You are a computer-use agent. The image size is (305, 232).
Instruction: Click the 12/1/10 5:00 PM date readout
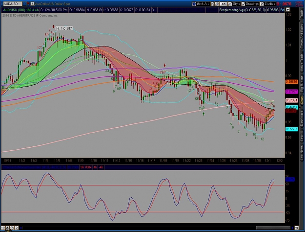coord(54,10)
